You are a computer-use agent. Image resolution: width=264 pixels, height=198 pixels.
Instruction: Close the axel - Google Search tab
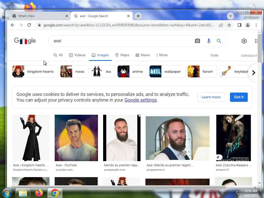[128, 16]
